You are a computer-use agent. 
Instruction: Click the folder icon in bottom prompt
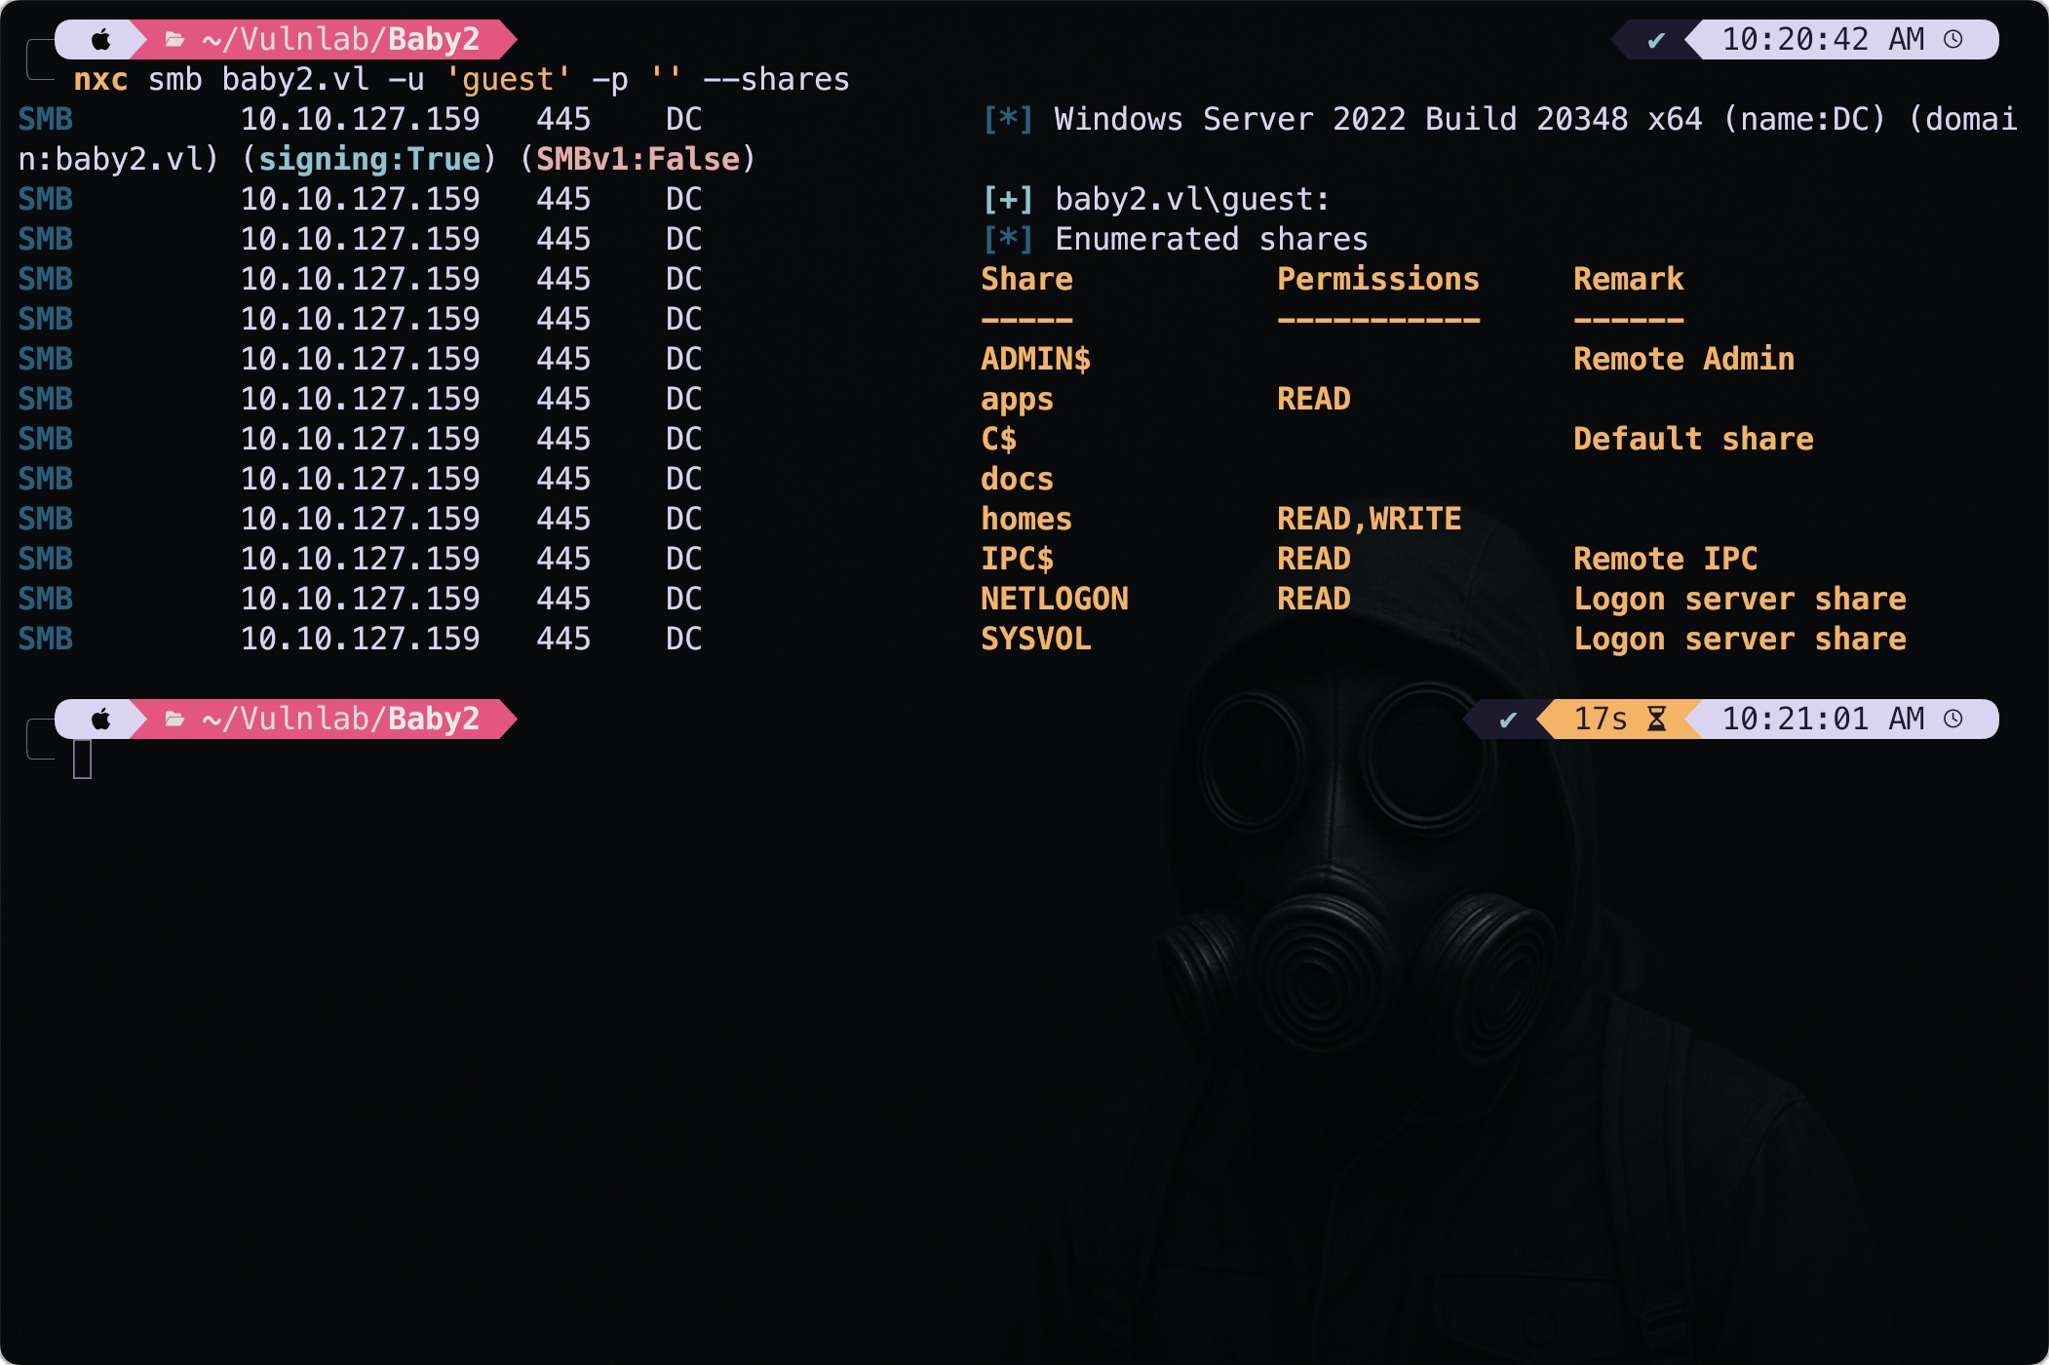174,720
